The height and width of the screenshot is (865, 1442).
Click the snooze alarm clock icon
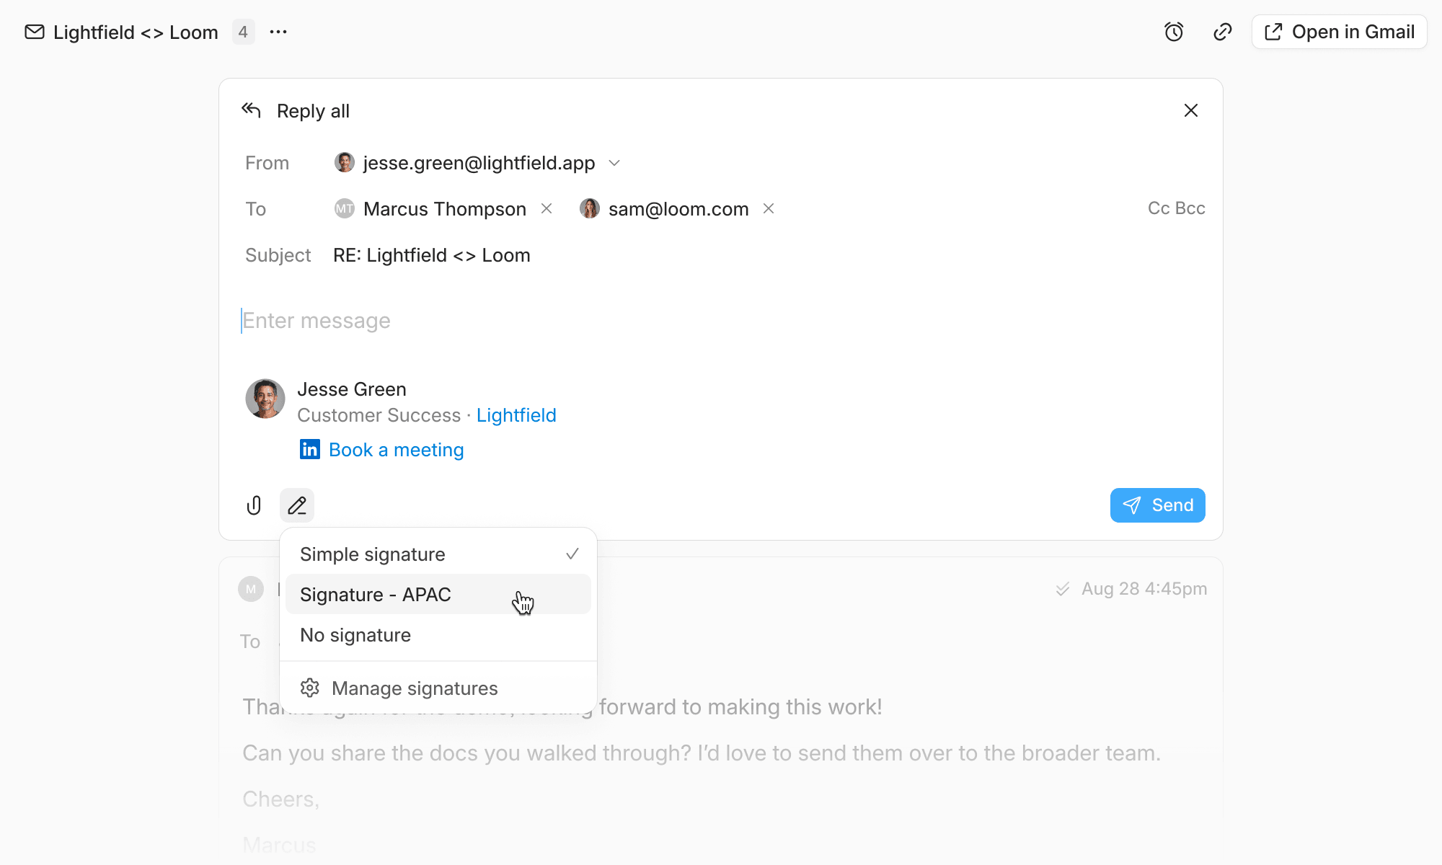coord(1174,32)
